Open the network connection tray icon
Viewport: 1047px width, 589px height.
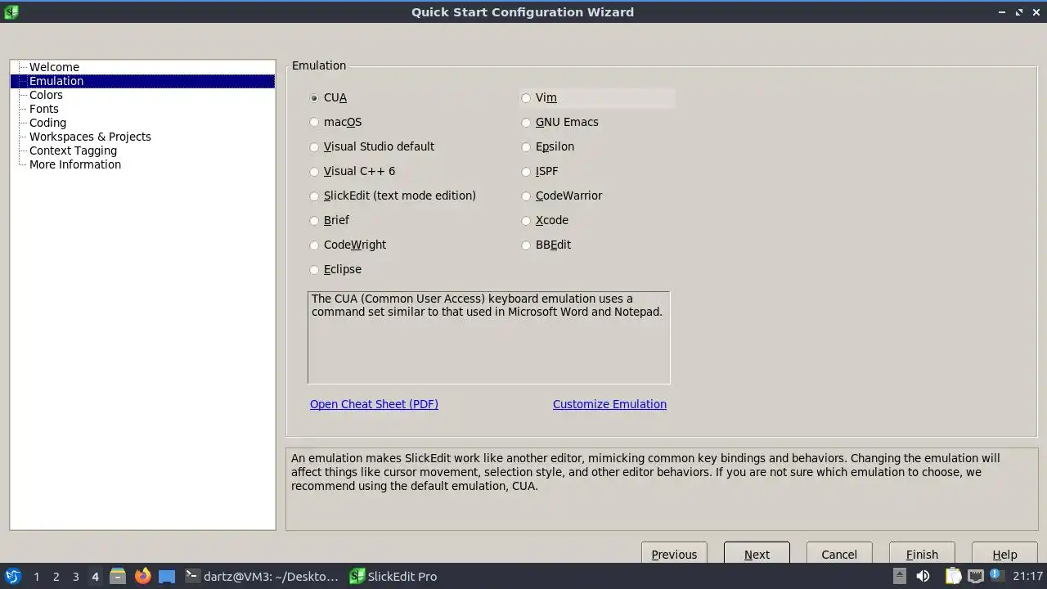tap(975, 576)
